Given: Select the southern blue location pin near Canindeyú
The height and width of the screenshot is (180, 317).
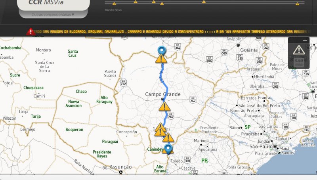Looking at the screenshot, I should click(x=168, y=149).
